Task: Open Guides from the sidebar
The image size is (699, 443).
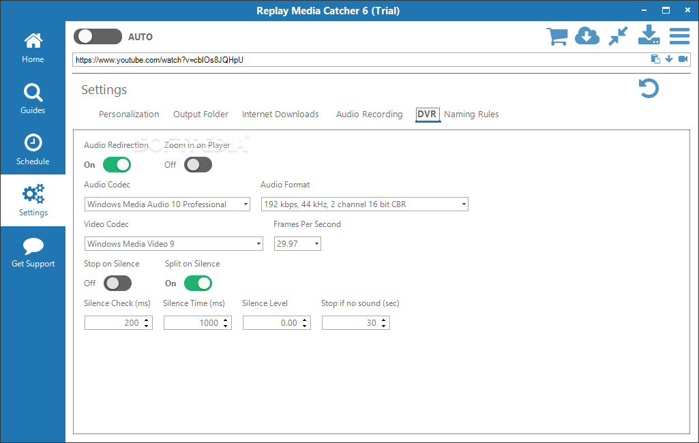Action: tap(33, 99)
